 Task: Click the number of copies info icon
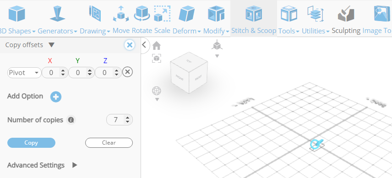(x=71, y=120)
